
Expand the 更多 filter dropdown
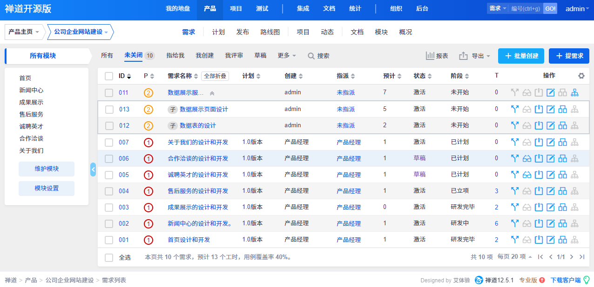pos(287,56)
